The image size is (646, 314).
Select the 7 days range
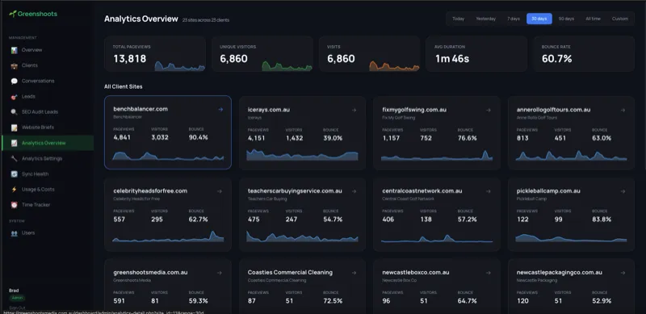[514, 19]
